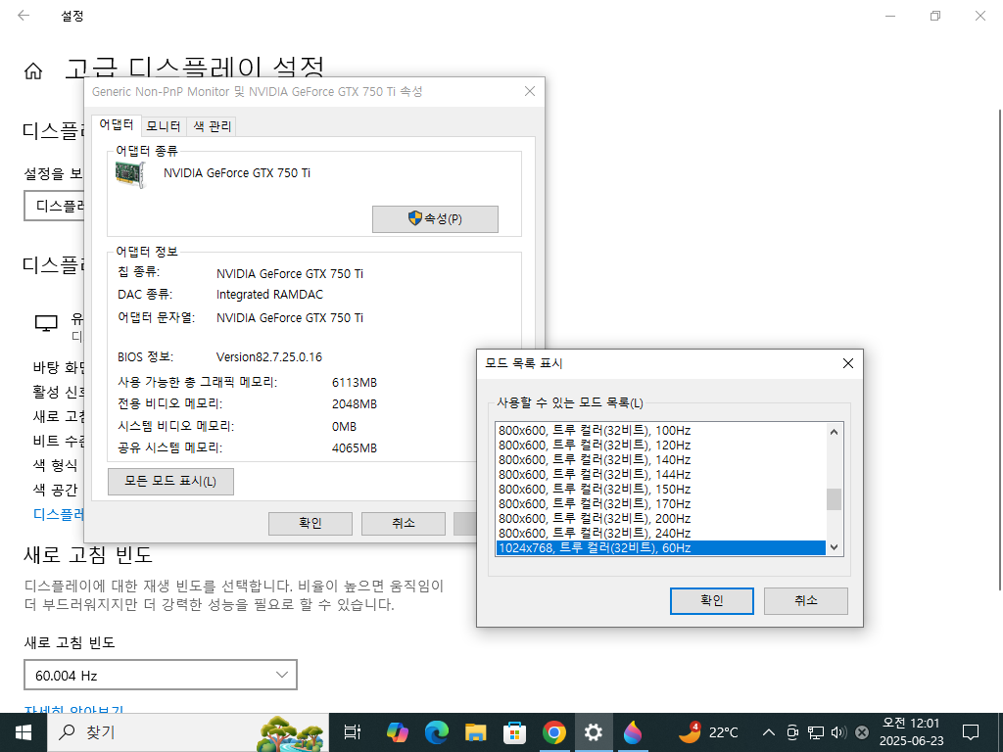Click the 2048MB dedicated video memory value
This screenshot has height=752, width=1003.
tap(355, 404)
